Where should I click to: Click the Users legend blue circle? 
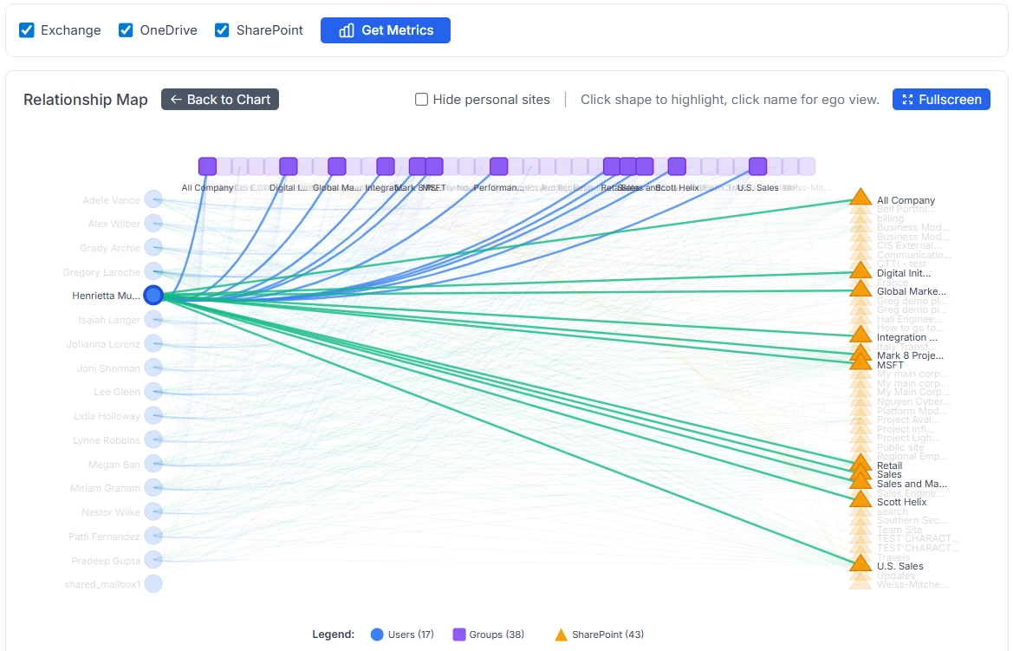pyautogui.click(x=377, y=635)
